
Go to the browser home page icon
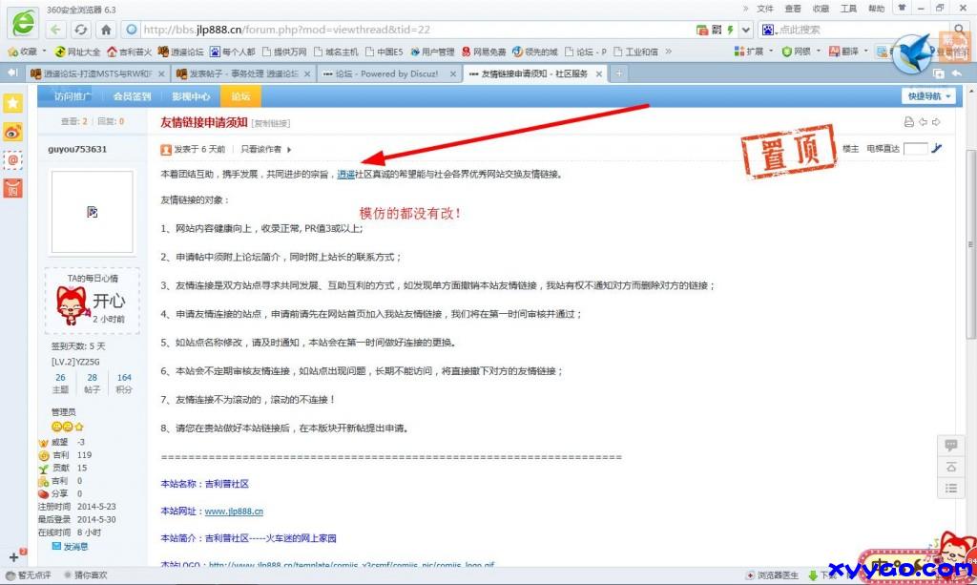pos(106,30)
